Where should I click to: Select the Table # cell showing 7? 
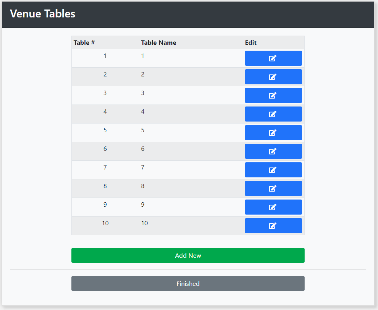[x=106, y=170]
